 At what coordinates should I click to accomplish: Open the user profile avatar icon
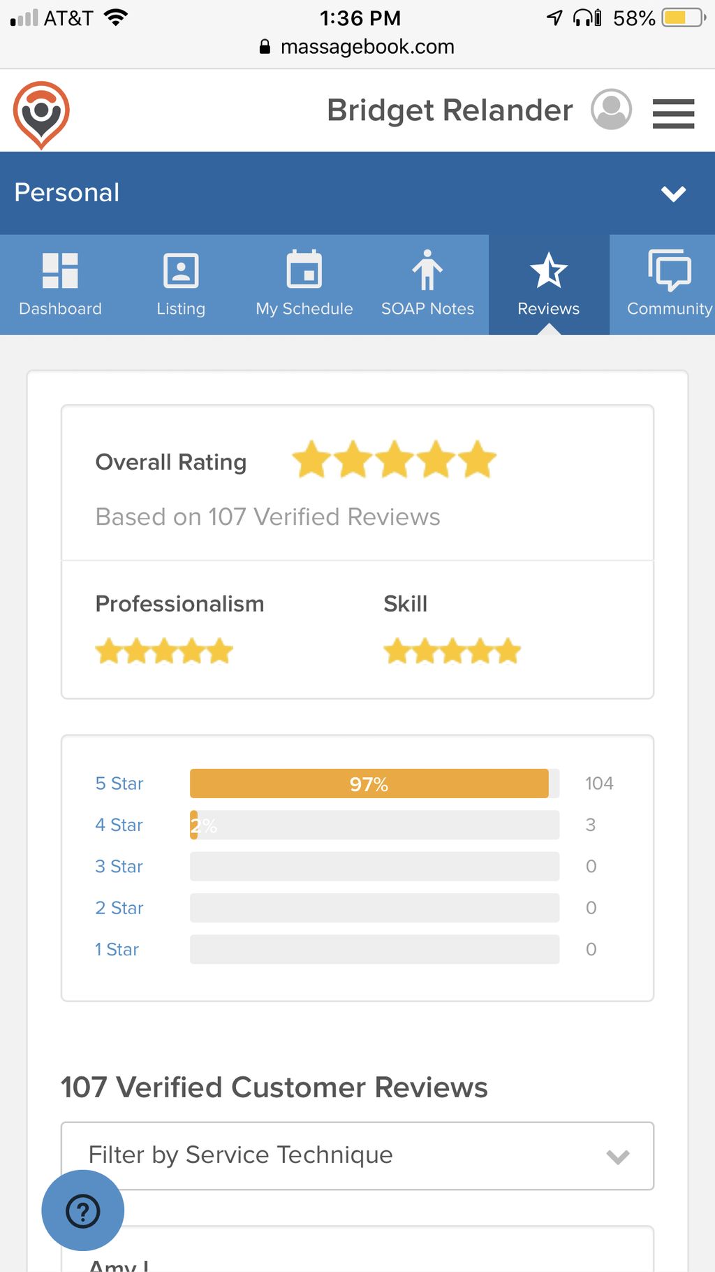(612, 110)
